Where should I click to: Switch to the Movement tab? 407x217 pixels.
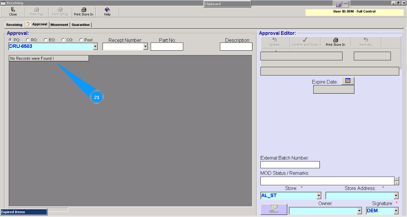tap(59, 25)
